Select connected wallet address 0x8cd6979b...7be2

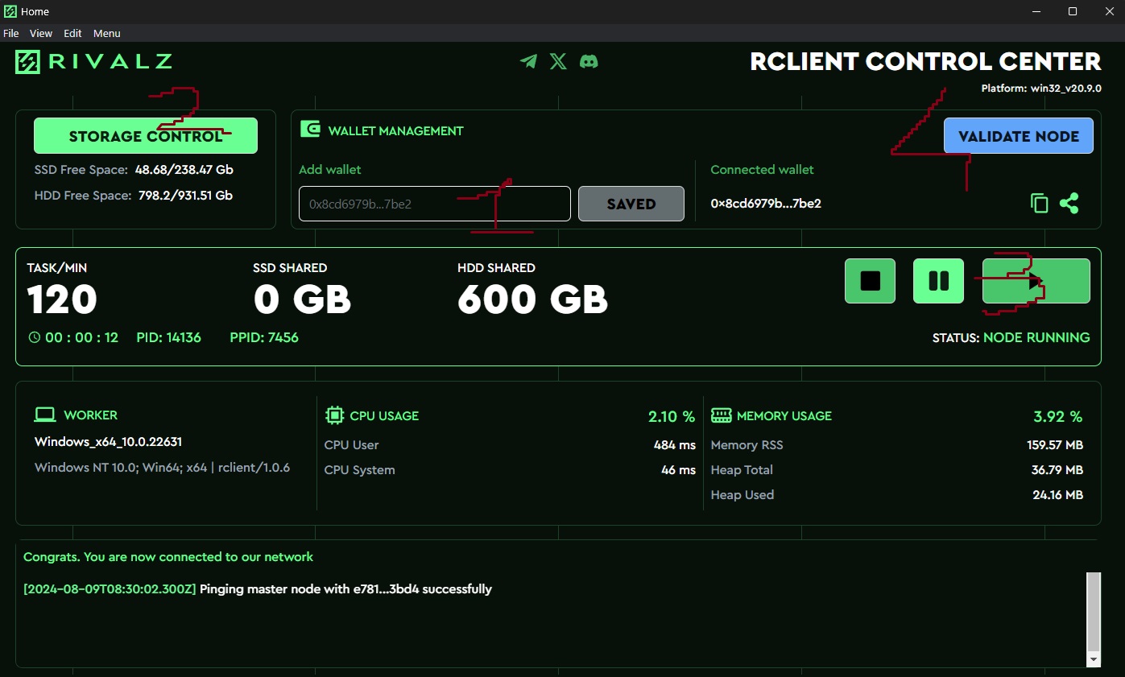click(x=766, y=204)
